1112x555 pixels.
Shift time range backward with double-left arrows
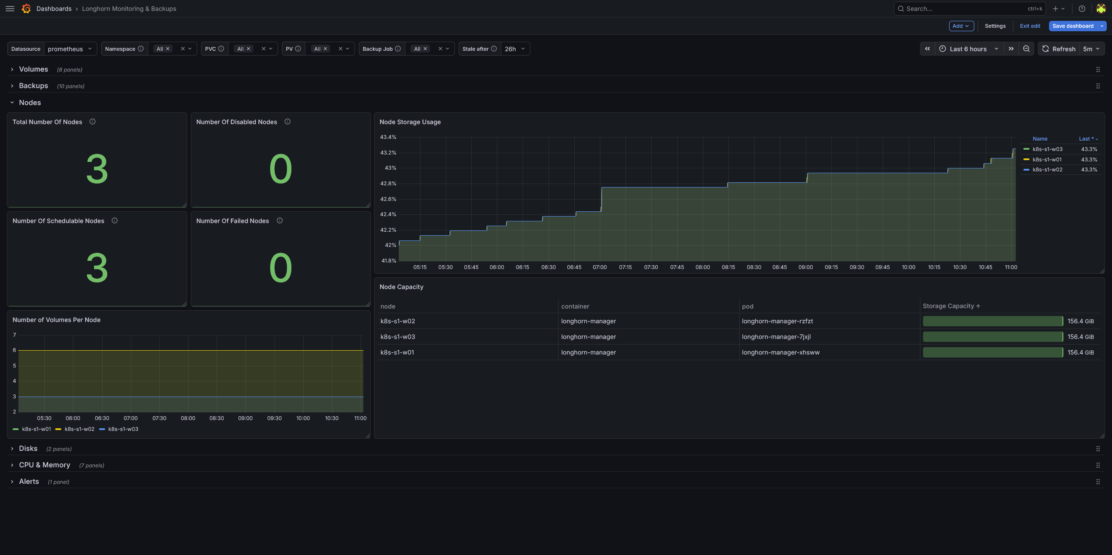[x=927, y=49]
